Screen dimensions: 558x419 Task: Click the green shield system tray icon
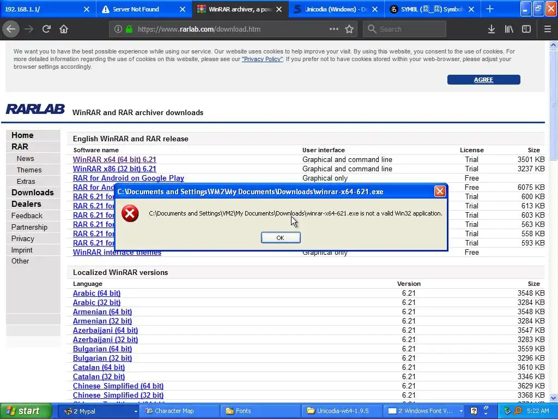508,411
